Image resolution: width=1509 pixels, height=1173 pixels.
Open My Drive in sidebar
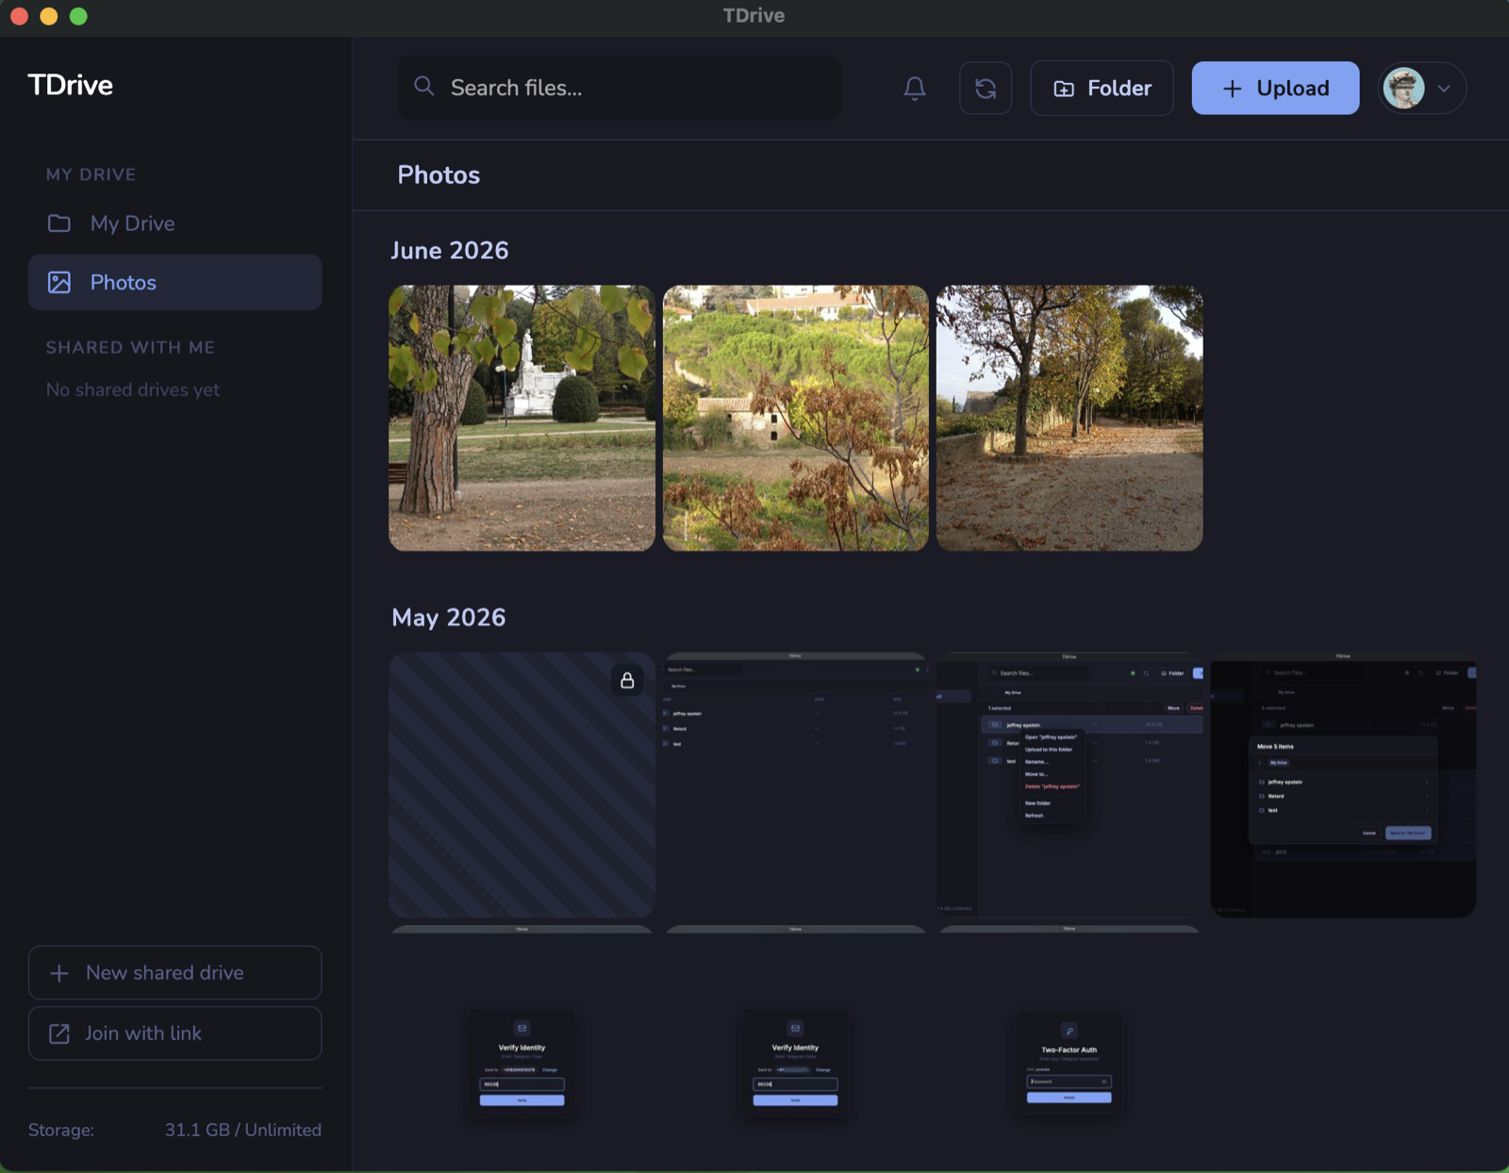point(175,223)
